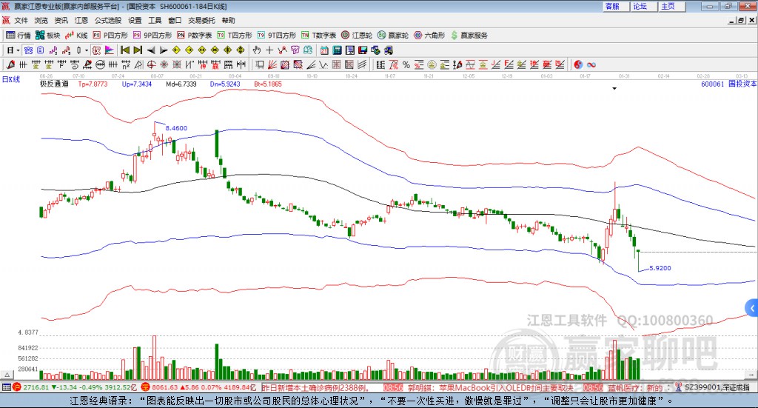Open the 交易委托 menu
The width and height of the screenshot is (758, 408).
pyautogui.click(x=201, y=20)
